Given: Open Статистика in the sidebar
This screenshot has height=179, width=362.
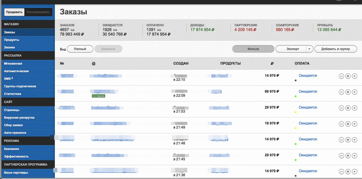Looking at the screenshot, I should pos(12,94).
